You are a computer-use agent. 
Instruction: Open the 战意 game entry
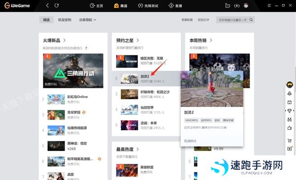pos(73,176)
